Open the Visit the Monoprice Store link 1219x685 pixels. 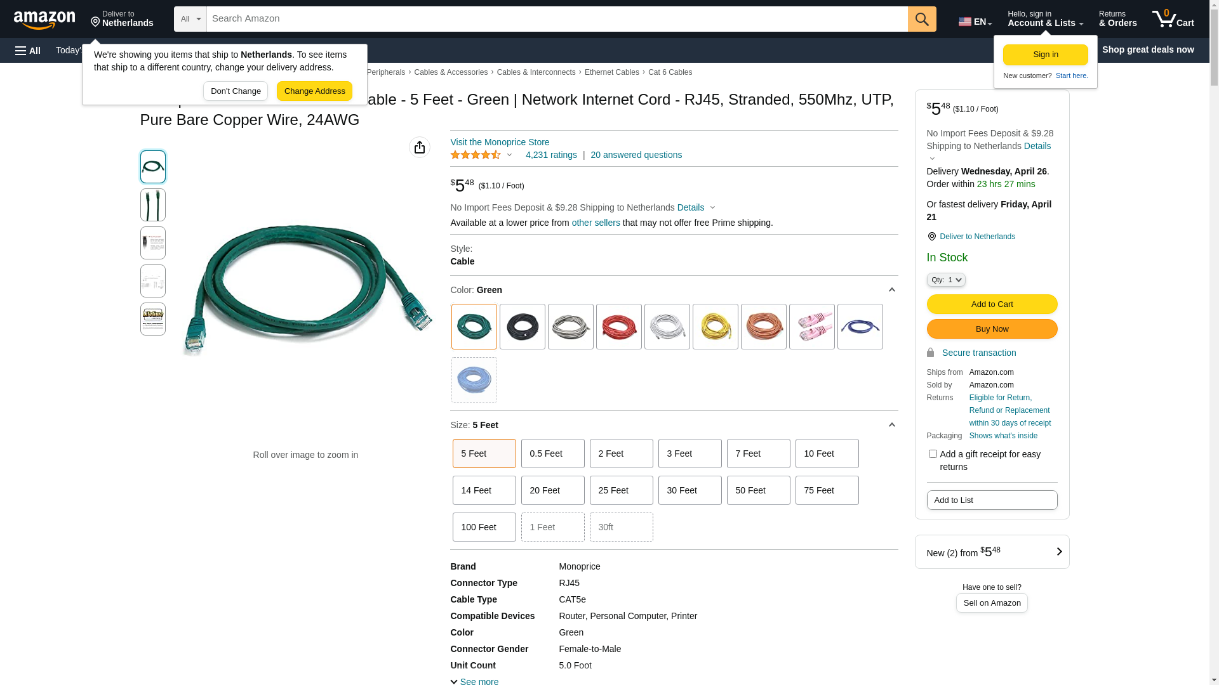(500, 142)
